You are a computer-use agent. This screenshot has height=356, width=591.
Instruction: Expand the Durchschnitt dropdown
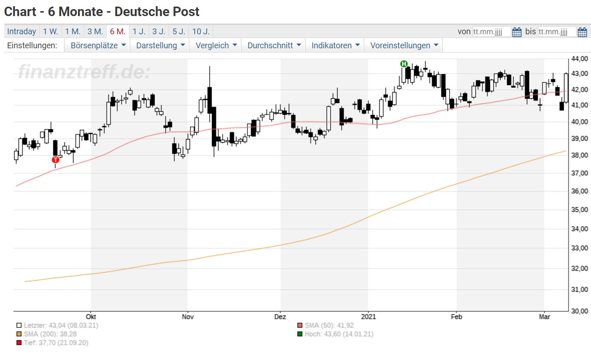pyautogui.click(x=274, y=45)
